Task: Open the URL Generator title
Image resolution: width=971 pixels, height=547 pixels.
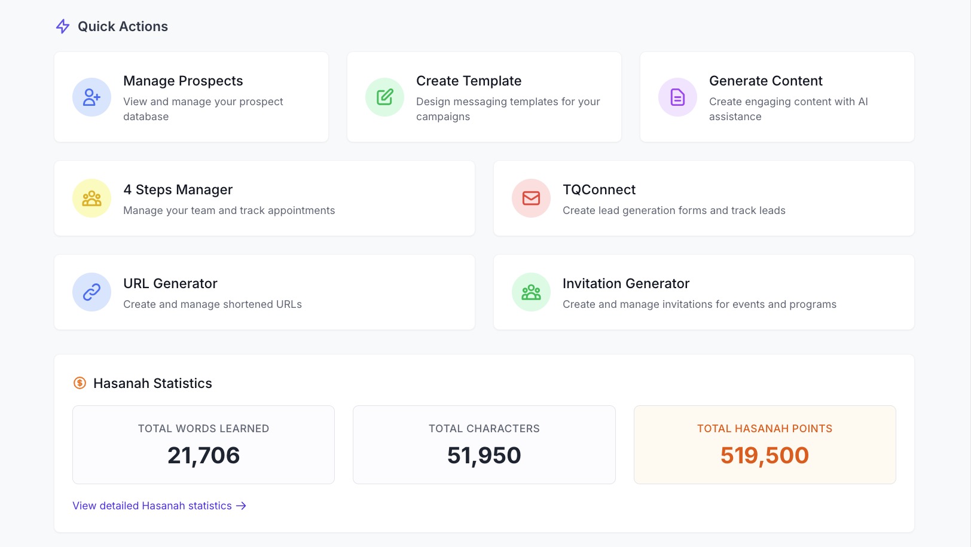Action: tap(170, 283)
